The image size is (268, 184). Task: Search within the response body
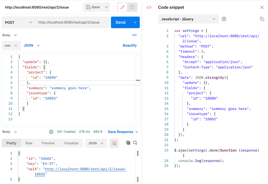pos(135,143)
